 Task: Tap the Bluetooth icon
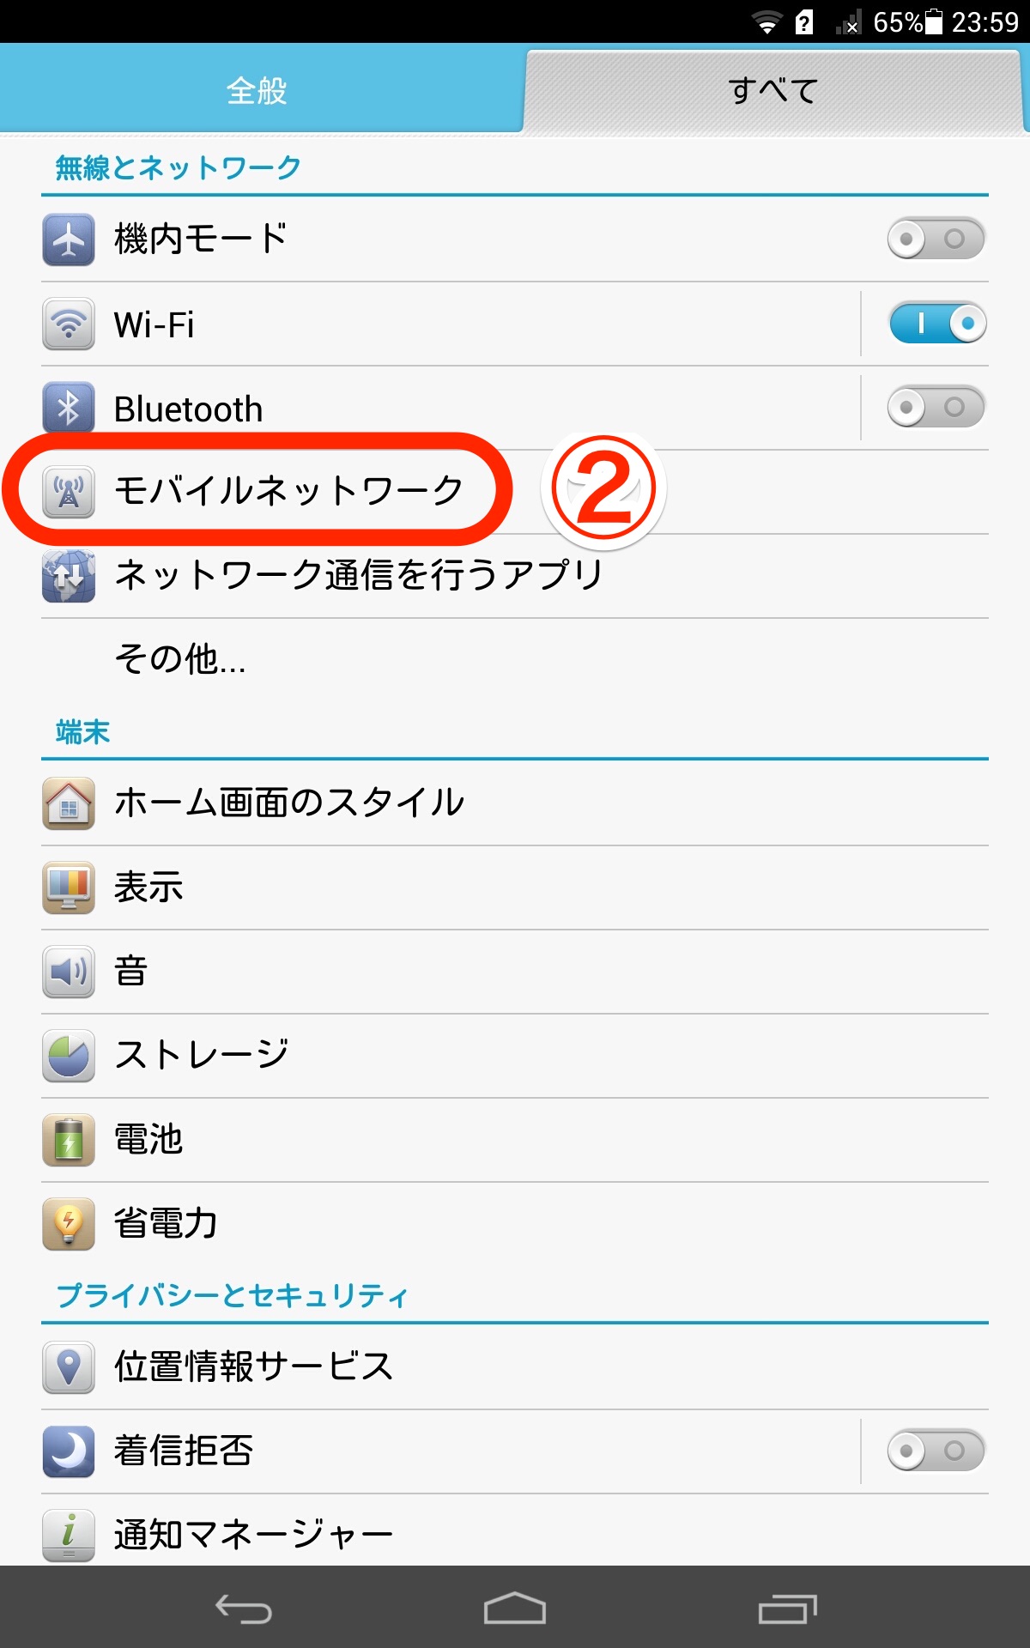pos(69,408)
